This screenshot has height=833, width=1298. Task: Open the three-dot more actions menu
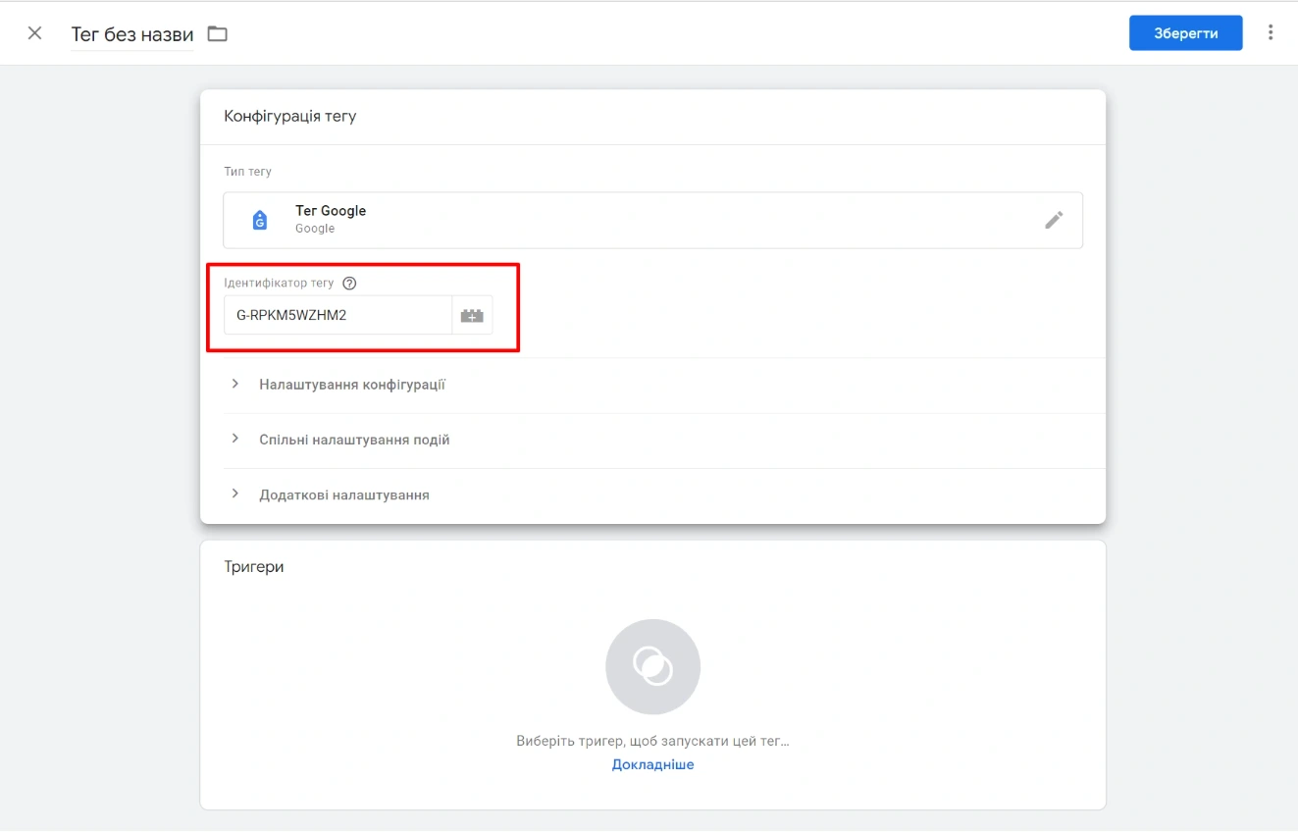point(1271,32)
